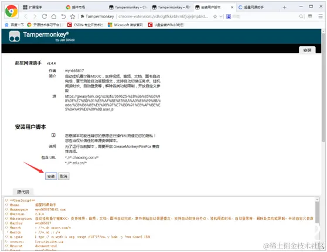
Task: Click the warning info icon
Action: tap(53, 135)
